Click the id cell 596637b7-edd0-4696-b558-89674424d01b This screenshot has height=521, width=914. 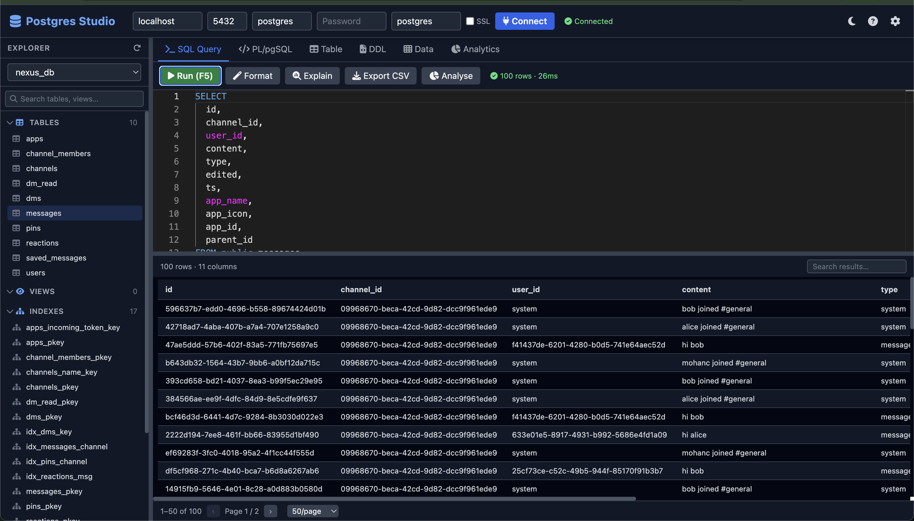point(245,309)
